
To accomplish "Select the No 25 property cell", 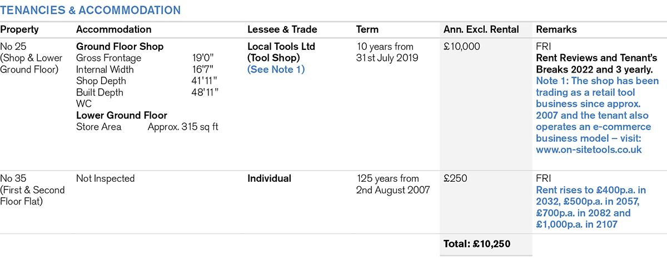I will coord(31,58).
